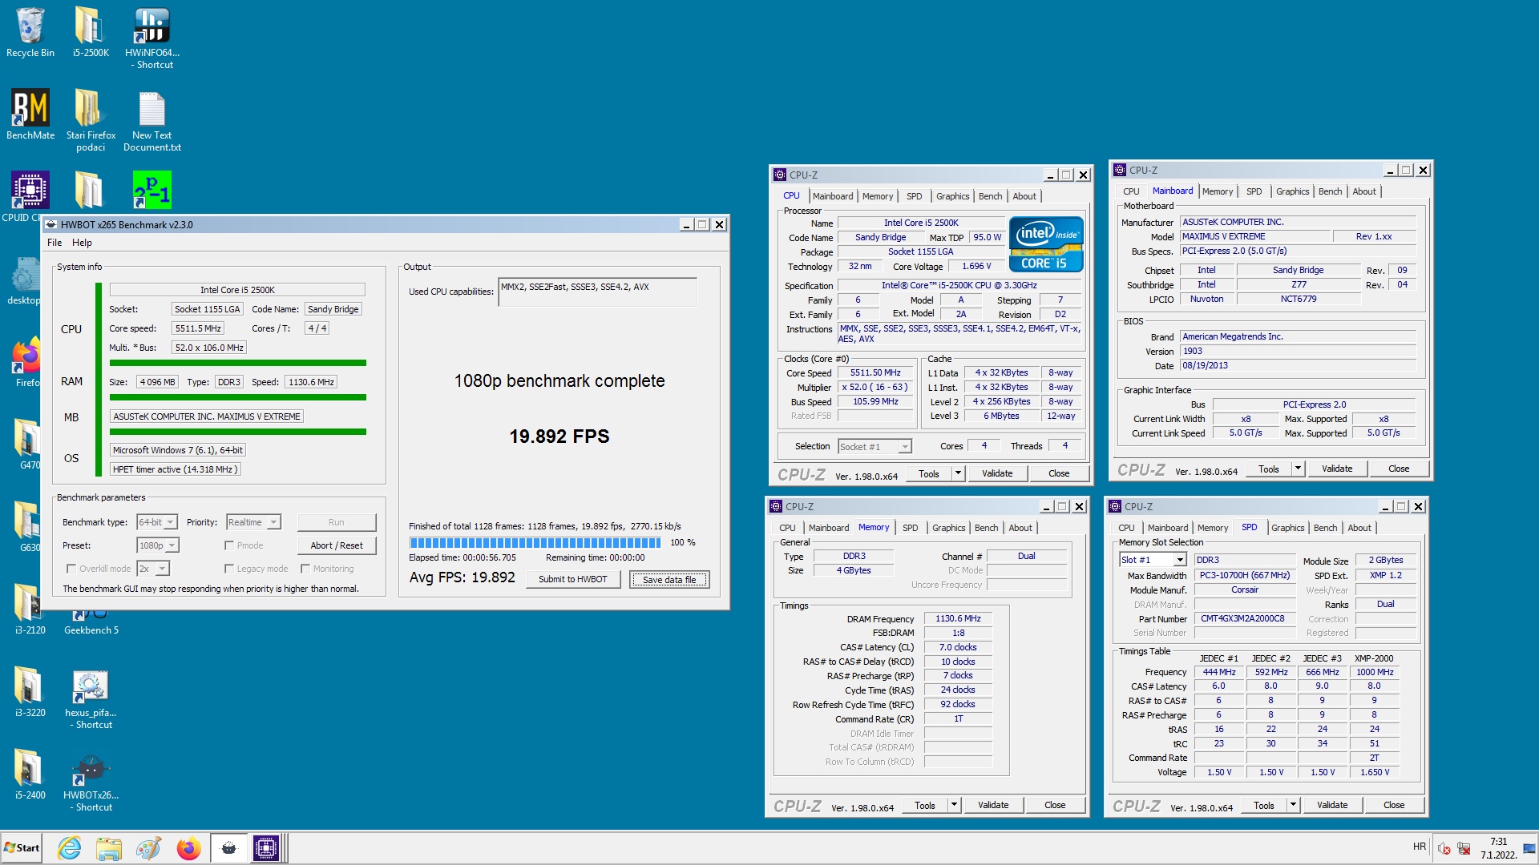The width and height of the screenshot is (1539, 865).
Task: Open Internet Explorer from the taskbar
Action: coord(70,847)
